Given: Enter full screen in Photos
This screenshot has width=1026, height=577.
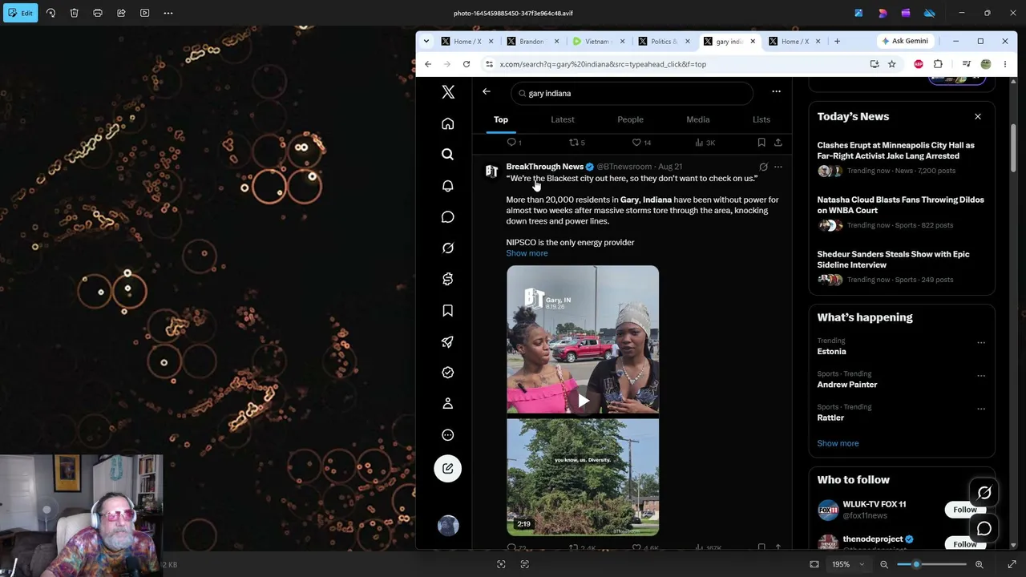Looking at the screenshot, I should pyautogui.click(x=1012, y=564).
